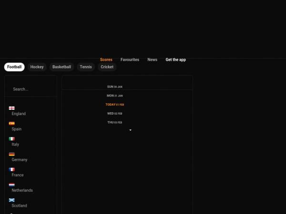Viewport: 286px width, 214px height.
Task: Choose WED 02 FEB date
Action: point(114,114)
